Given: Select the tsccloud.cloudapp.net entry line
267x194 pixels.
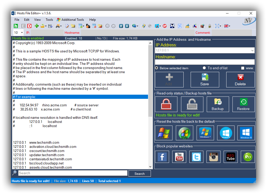Looking at the screenshot, I should pos(80,163).
